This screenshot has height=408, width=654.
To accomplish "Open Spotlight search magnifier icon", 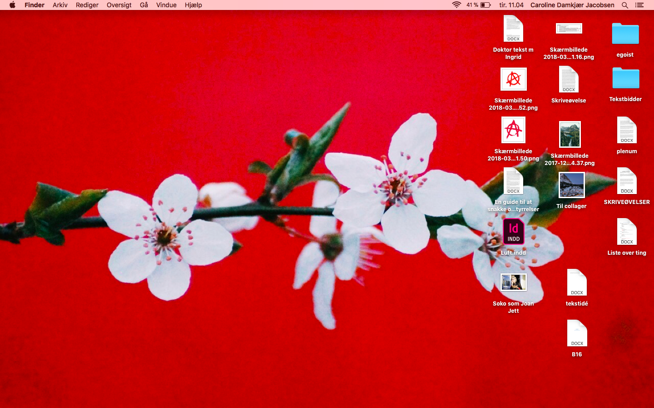I will (x=625, y=5).
